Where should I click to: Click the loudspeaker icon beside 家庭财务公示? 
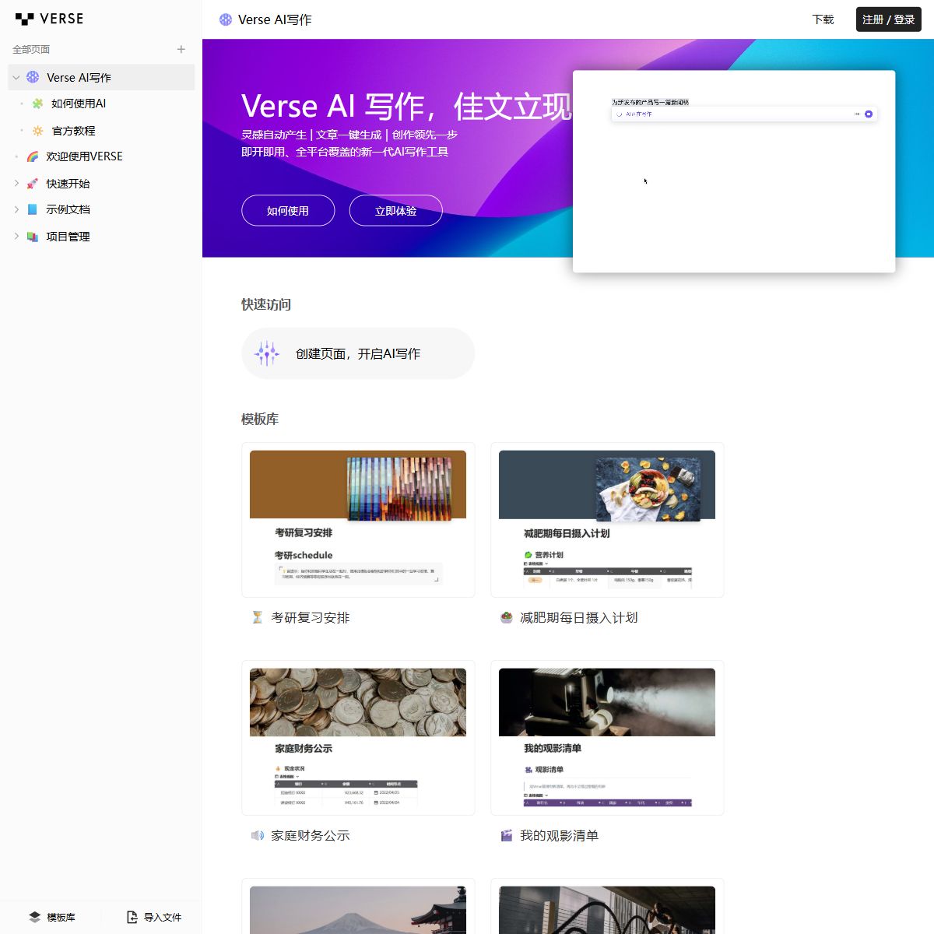point(257,835)
